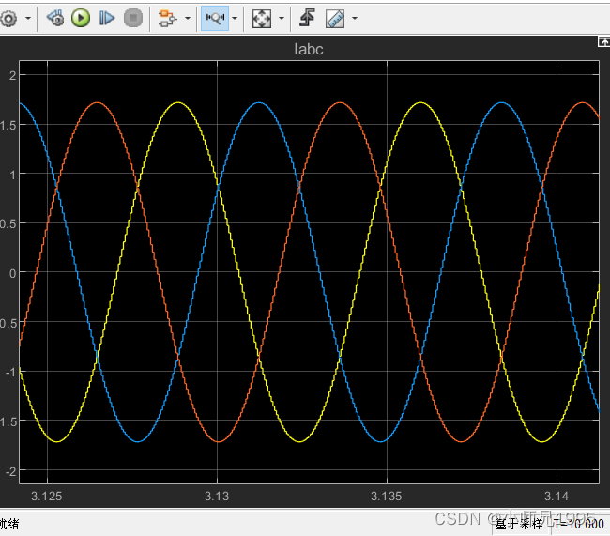610x536 pixels.
Task: Click the y-axis label 0
Action: click(x=13, y=273)
